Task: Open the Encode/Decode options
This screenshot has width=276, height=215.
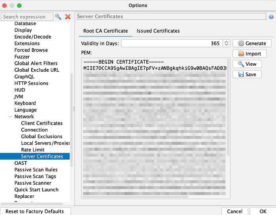Action: click(33, 37)
